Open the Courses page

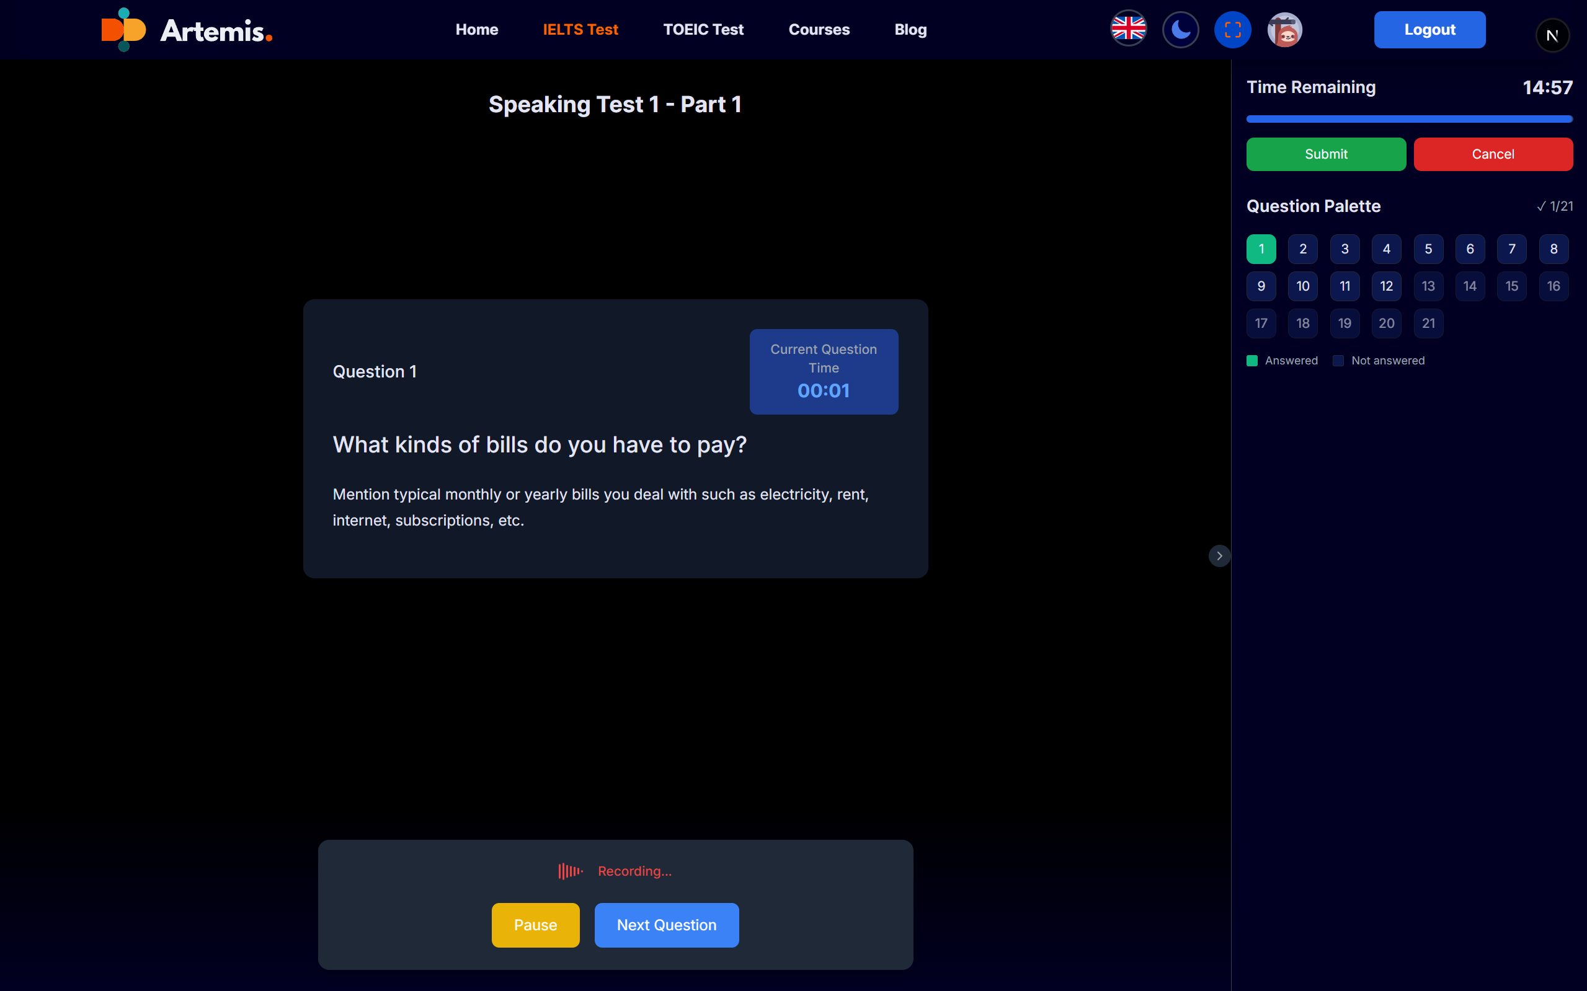coord(819,30)
